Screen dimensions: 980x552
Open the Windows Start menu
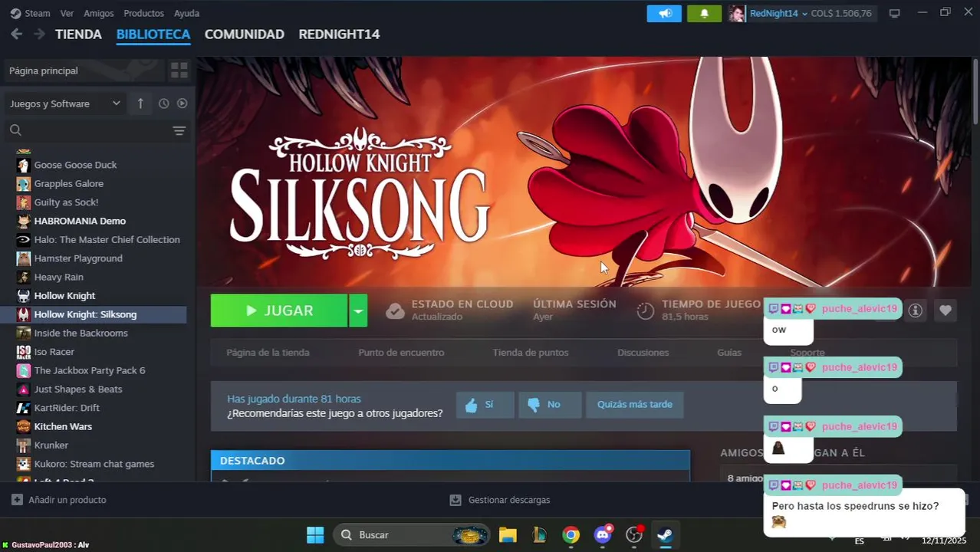coord(315,535)
